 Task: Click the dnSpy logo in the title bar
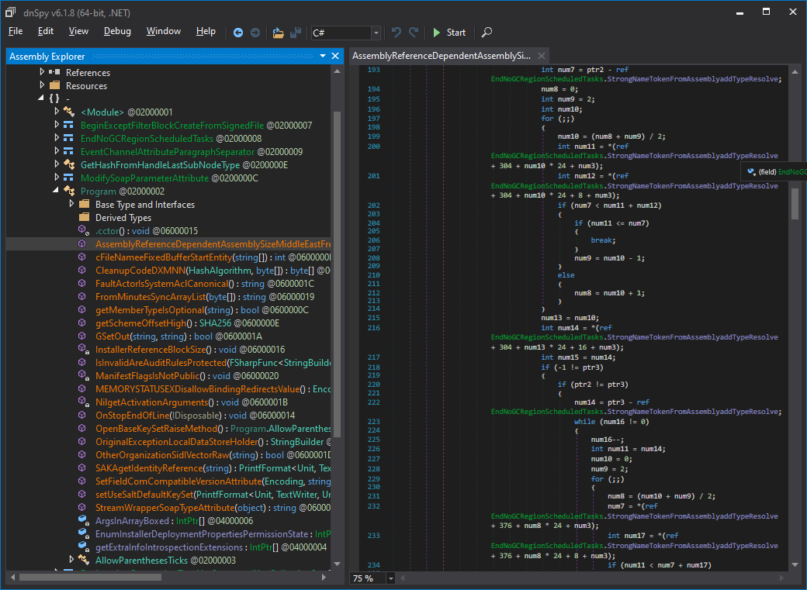10,12
